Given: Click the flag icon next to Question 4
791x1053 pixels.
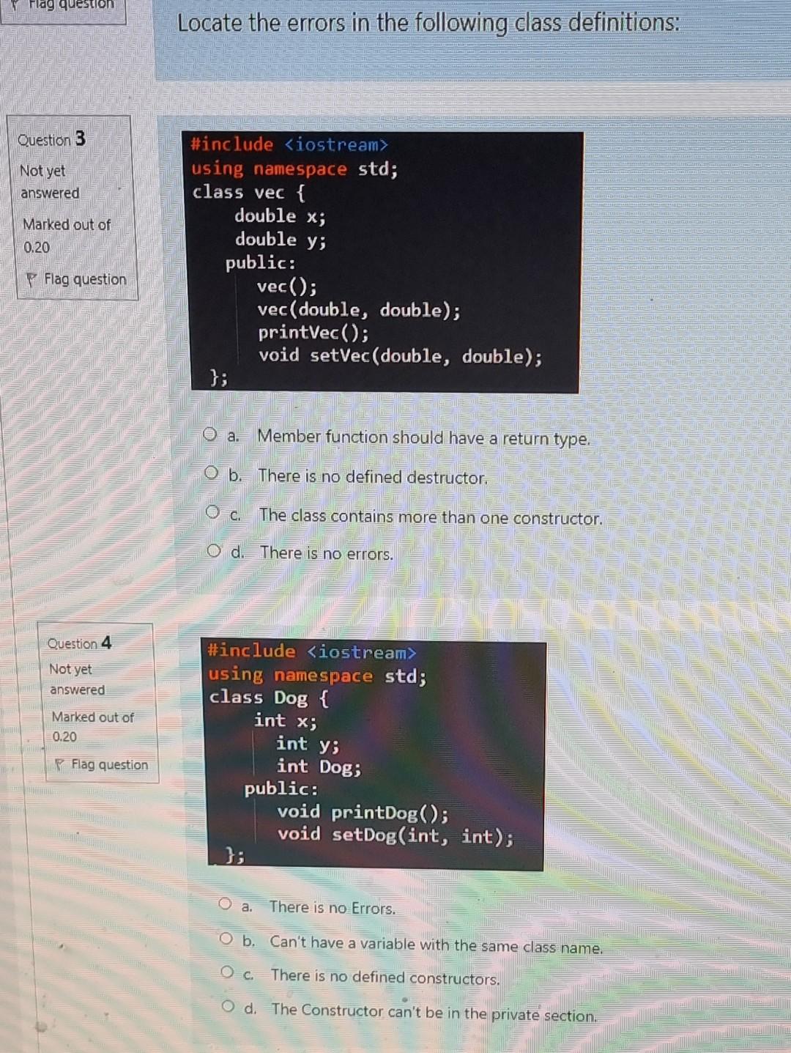Looking at the screenshot, I should (61, 765).
